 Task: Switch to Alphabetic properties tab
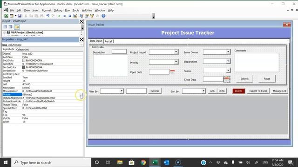[9, 49]
